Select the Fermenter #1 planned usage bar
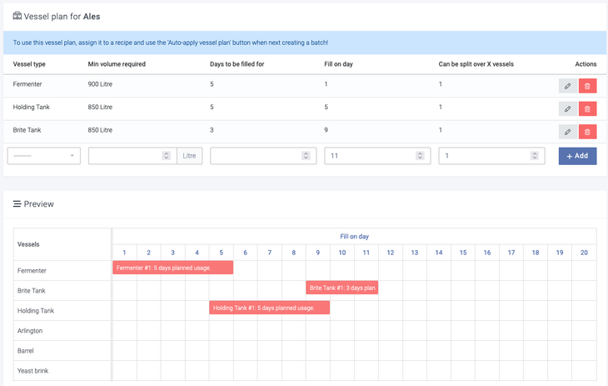The height and width of the screenshot is (386, 608). (172, 268)
